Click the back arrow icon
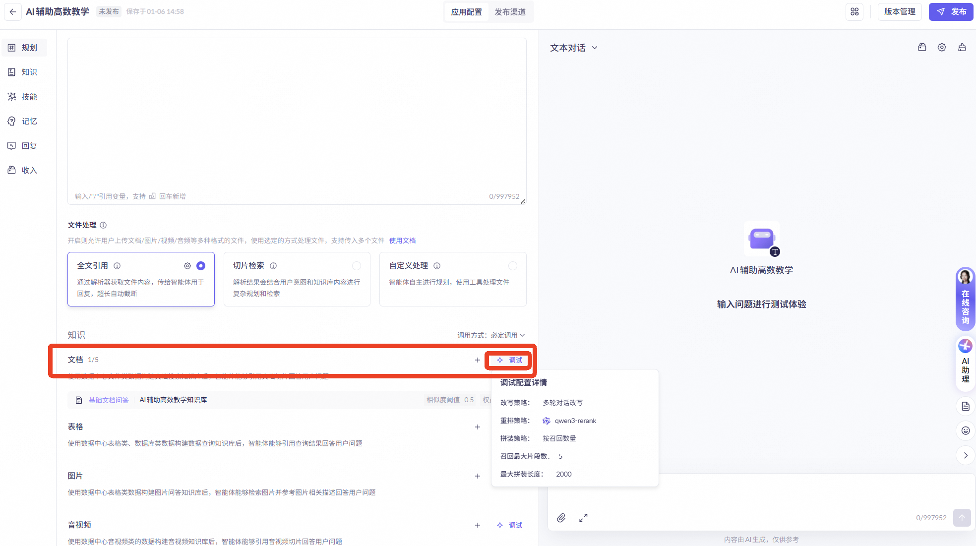Image resolution: width=976 pixels, height=546 pixels. pos(13,12)
